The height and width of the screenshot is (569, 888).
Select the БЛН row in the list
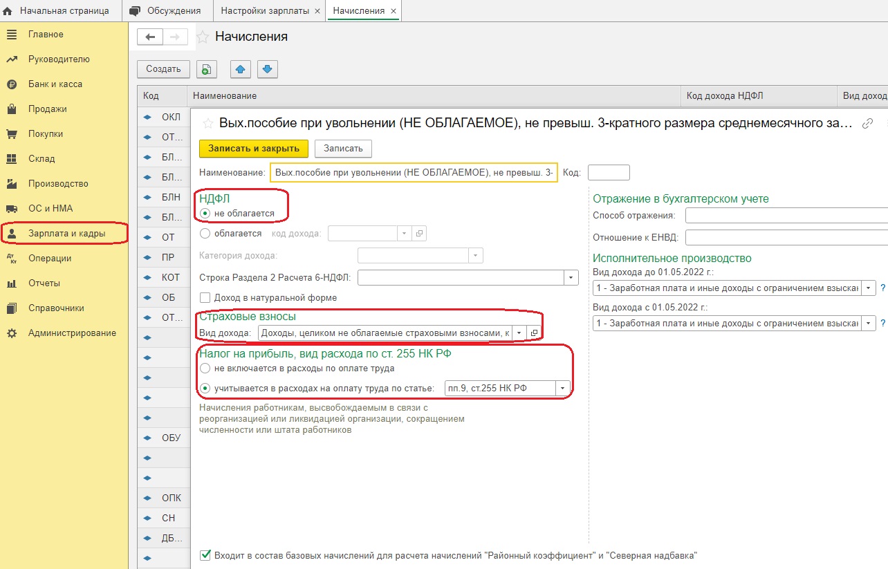163,197
